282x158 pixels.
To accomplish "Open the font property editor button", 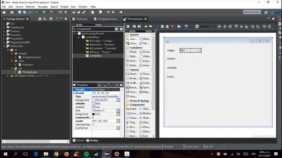I will (x=118, y=111).
